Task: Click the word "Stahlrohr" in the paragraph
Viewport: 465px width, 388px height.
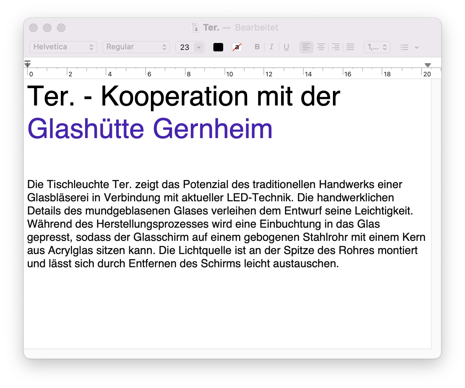Action: click(x=325, y=237)
